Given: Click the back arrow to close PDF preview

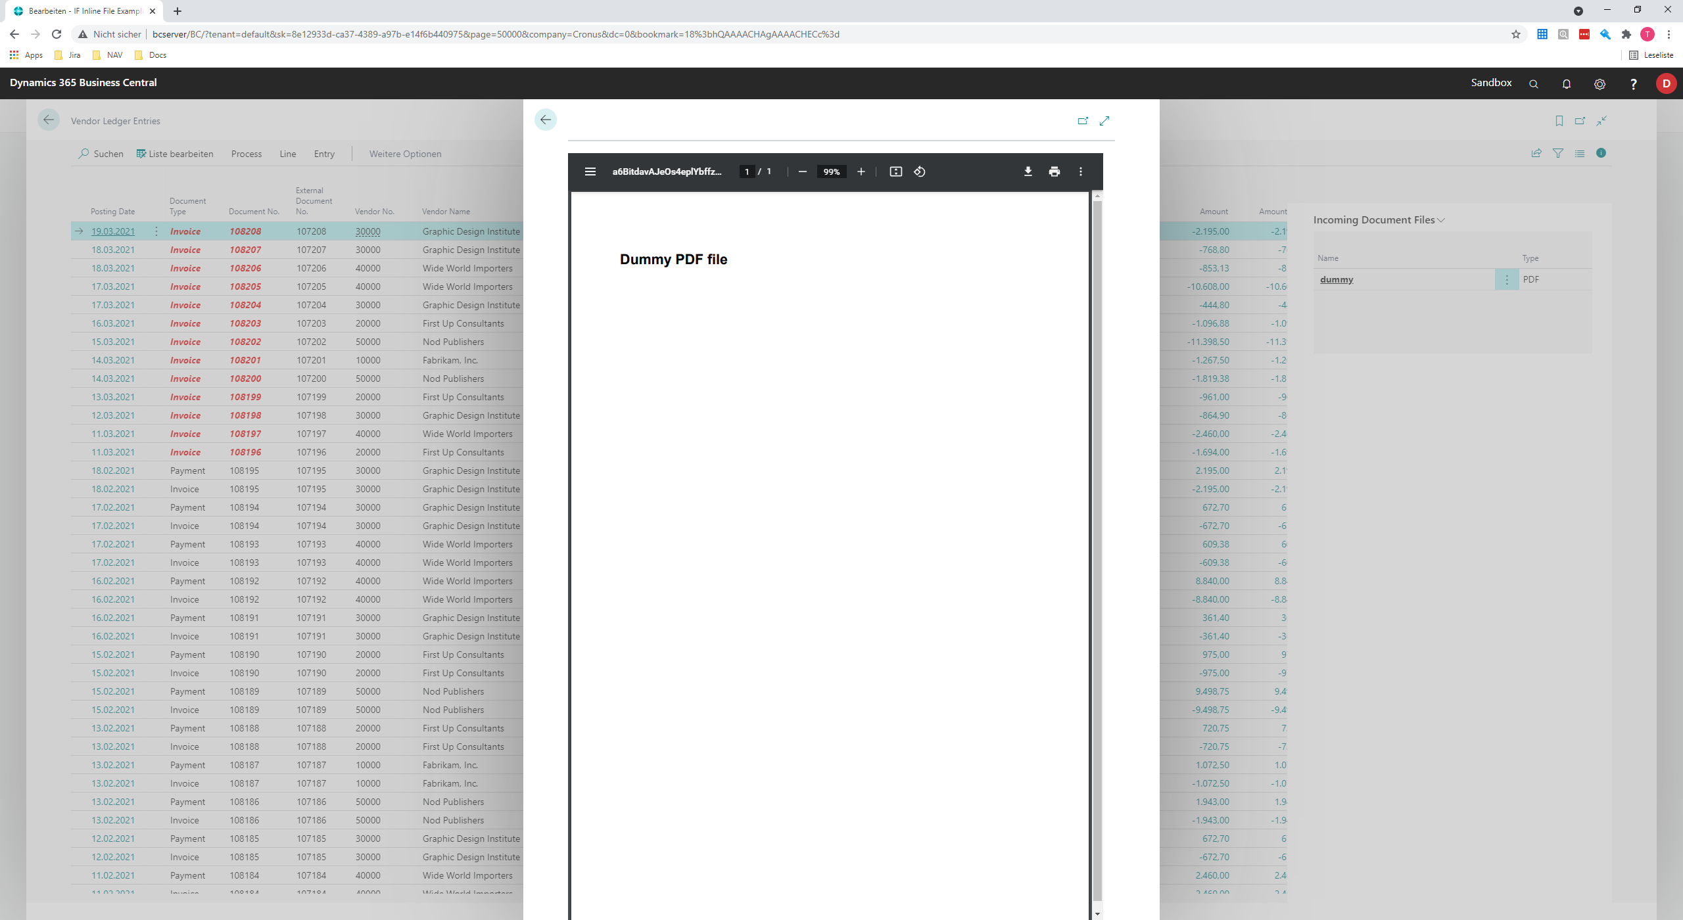Looking at the screenshot, I should click(x=545, y=120).
